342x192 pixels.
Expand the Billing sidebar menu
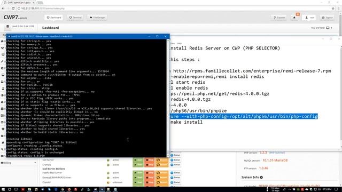(x=18, y=163)
